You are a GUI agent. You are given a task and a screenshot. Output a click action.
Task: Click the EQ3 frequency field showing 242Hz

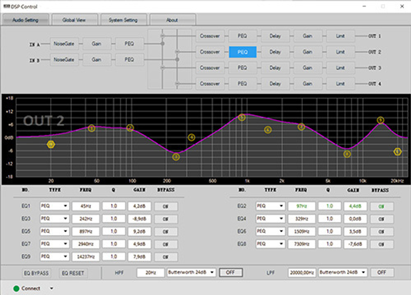tap(86, 219)
